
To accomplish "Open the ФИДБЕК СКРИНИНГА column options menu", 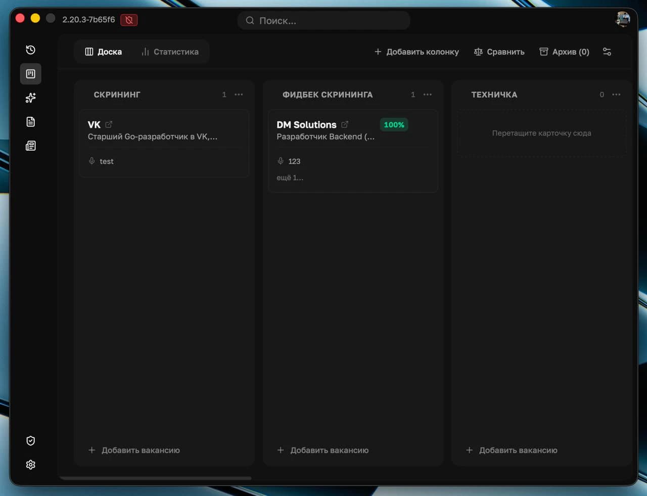I will [x=428, y=95].
